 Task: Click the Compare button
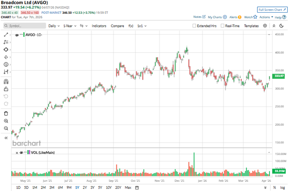117,26
